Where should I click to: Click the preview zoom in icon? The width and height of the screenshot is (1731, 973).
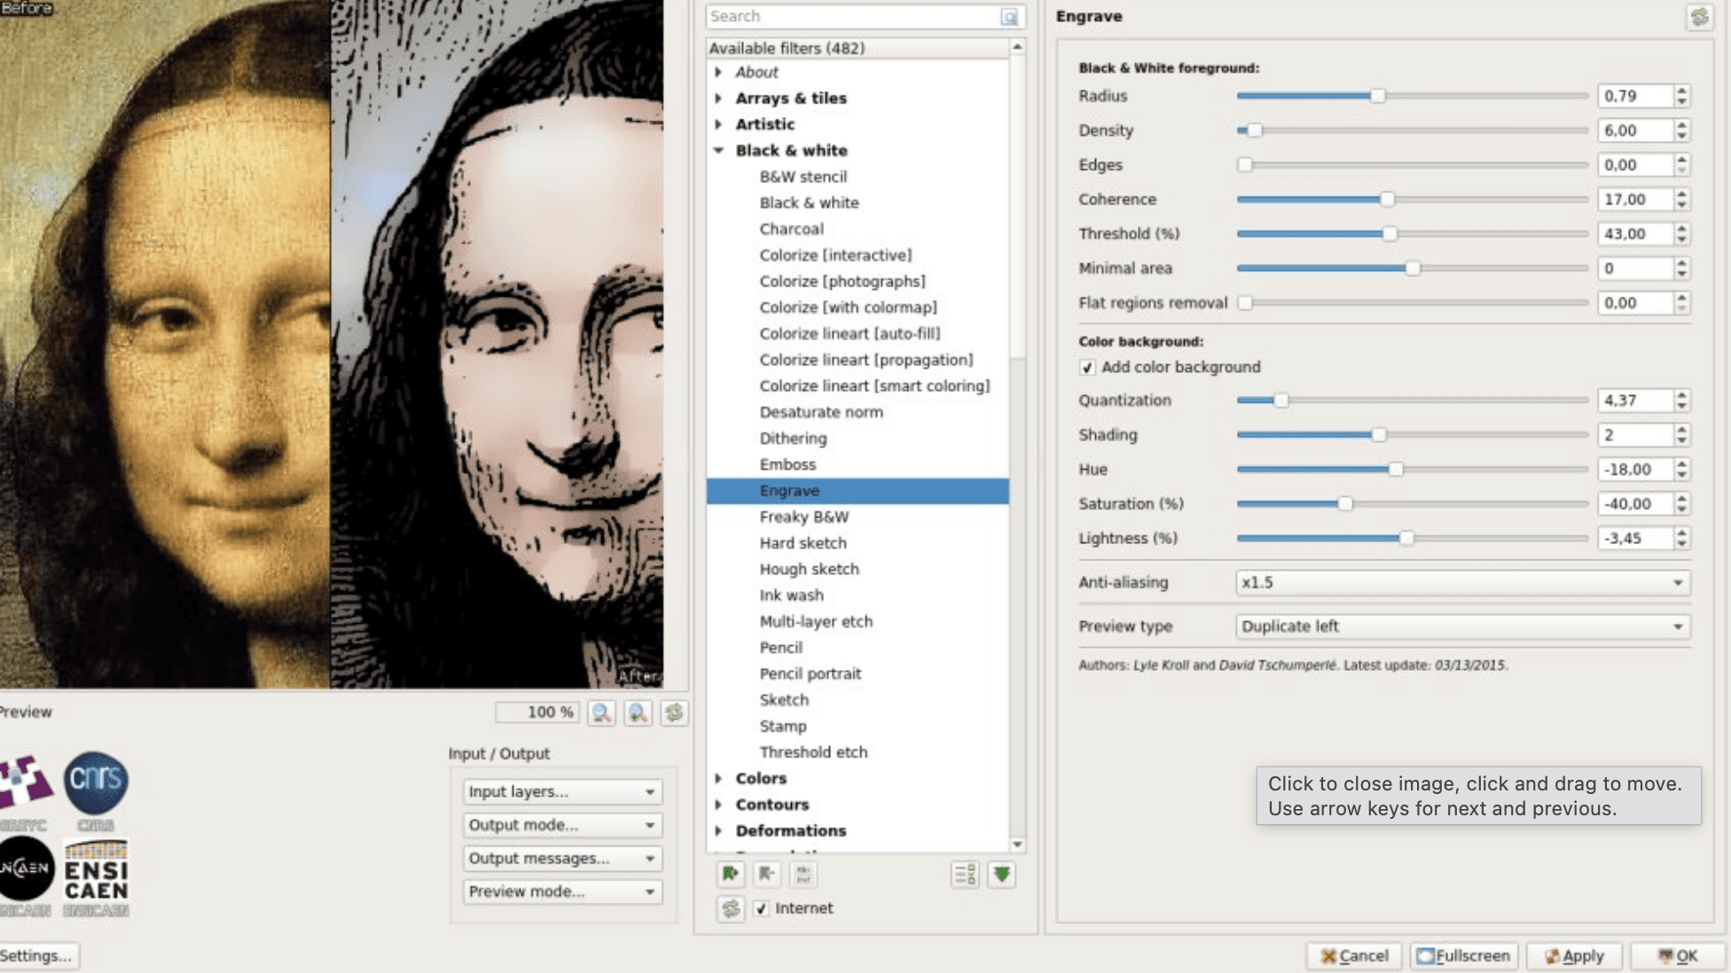coord(638,712)
